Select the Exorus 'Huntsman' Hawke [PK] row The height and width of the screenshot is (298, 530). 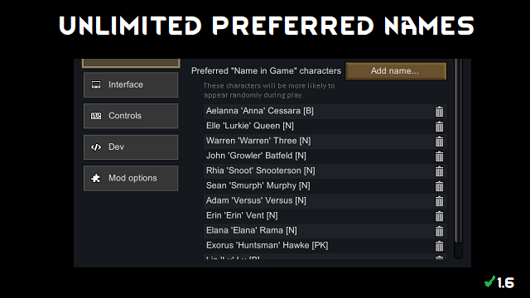click(325, 246)
